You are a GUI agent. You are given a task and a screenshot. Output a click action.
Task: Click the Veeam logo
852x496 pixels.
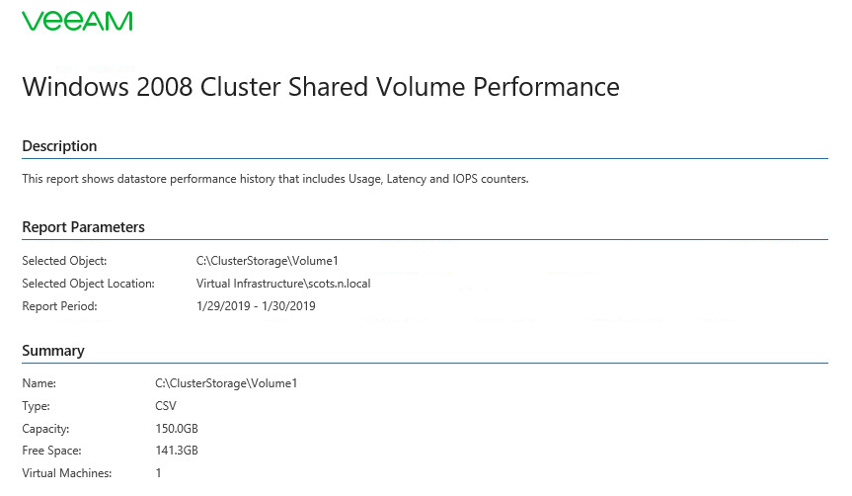77,21
